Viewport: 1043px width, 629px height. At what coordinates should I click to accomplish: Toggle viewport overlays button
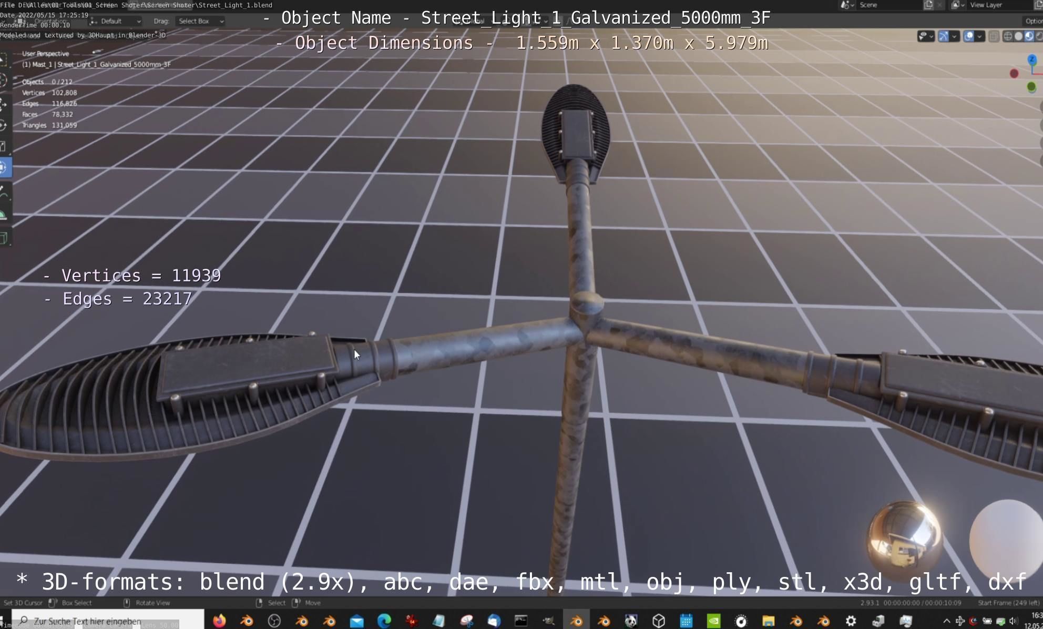point(969,36)
